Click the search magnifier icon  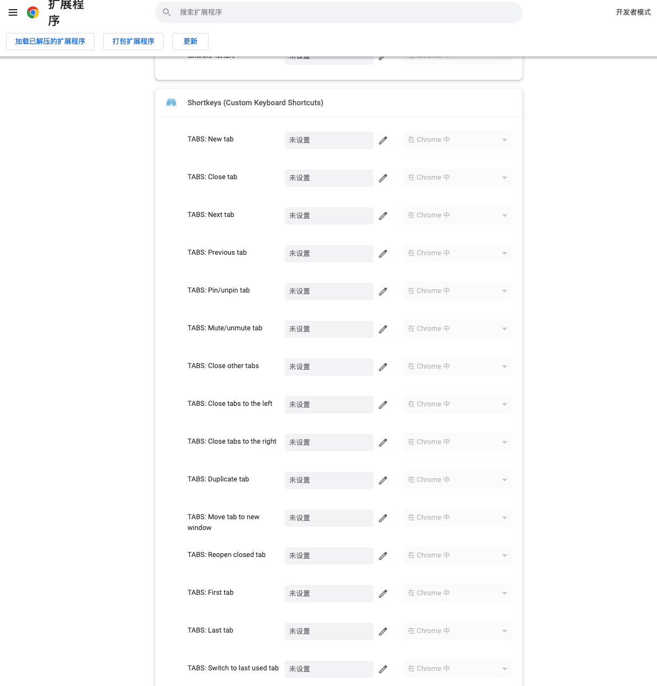click(167, 12)
